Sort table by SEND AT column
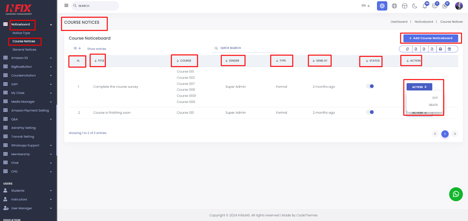Viewport: 468px width, 221px height. 320,61
